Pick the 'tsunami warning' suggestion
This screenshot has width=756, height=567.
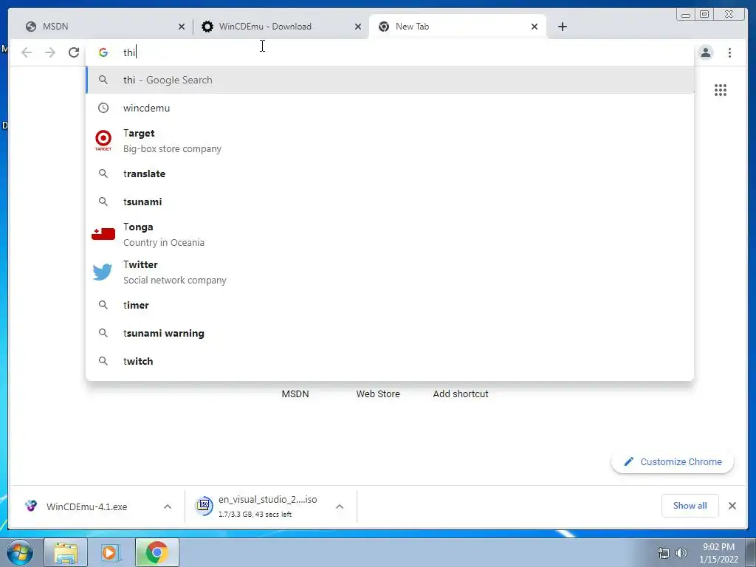390,333
